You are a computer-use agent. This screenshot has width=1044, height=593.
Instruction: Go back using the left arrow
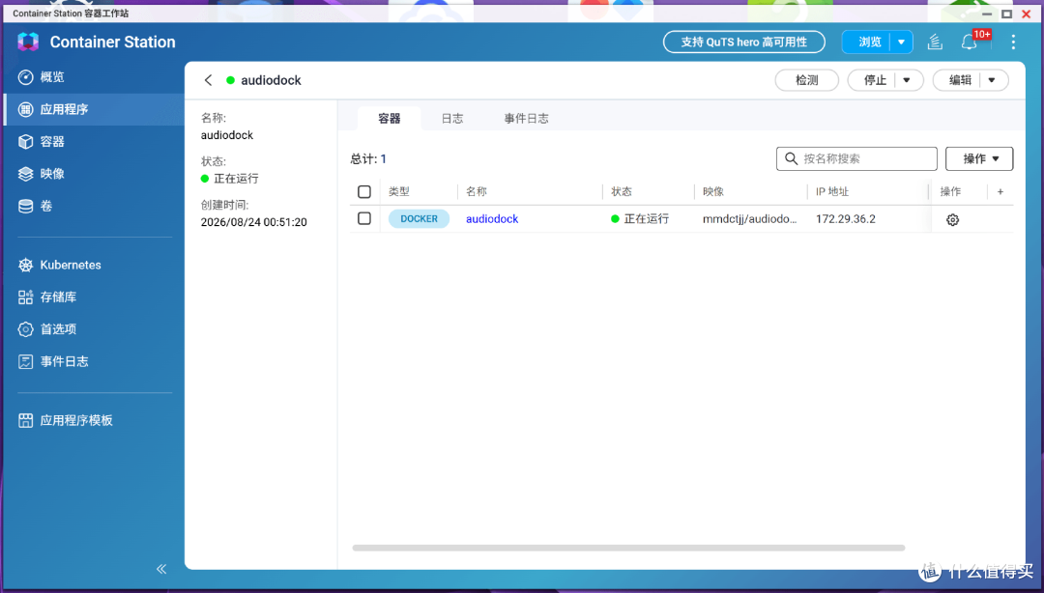point(209,80)
